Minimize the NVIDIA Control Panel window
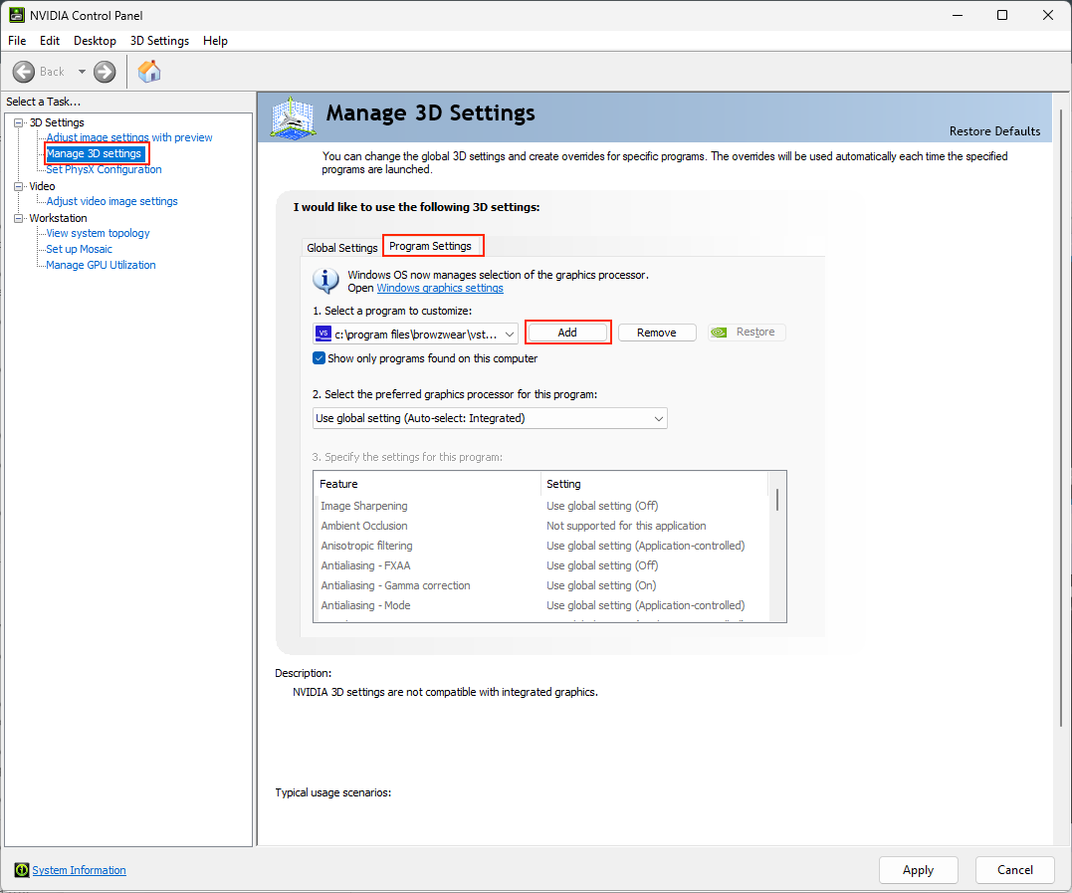 [958, 15]
